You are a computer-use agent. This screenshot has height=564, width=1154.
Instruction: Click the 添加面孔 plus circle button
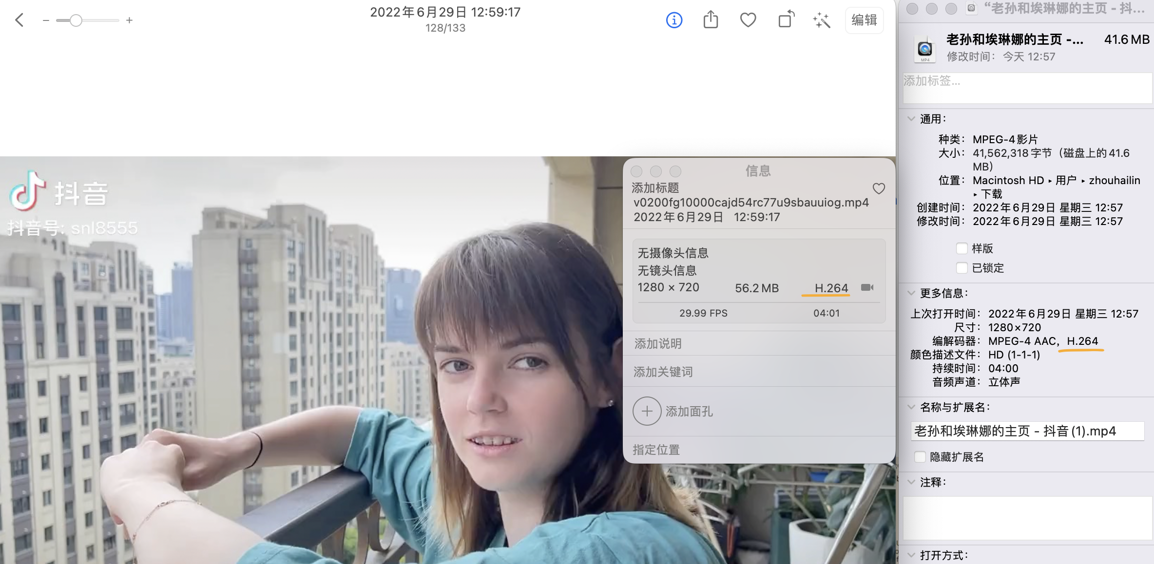click(x=647, y=412)
